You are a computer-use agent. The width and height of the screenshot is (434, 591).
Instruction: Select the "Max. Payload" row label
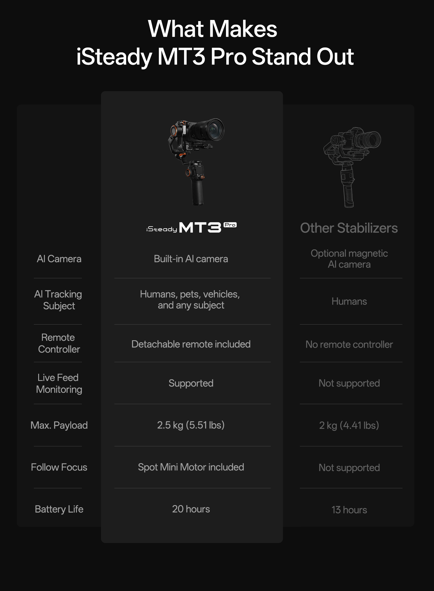[59, 425]
